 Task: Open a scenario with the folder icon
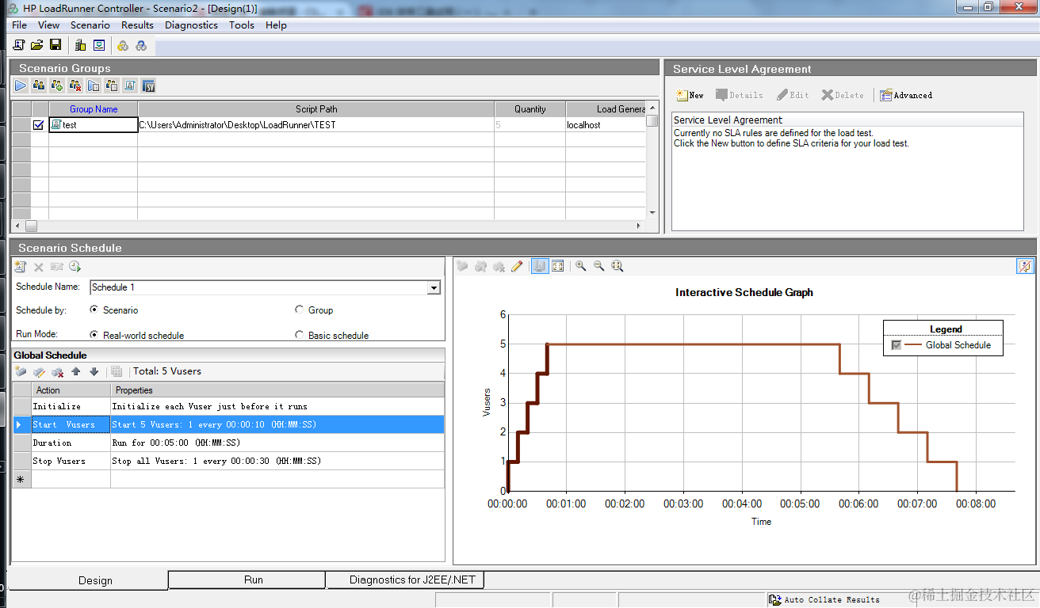[37, 45]
